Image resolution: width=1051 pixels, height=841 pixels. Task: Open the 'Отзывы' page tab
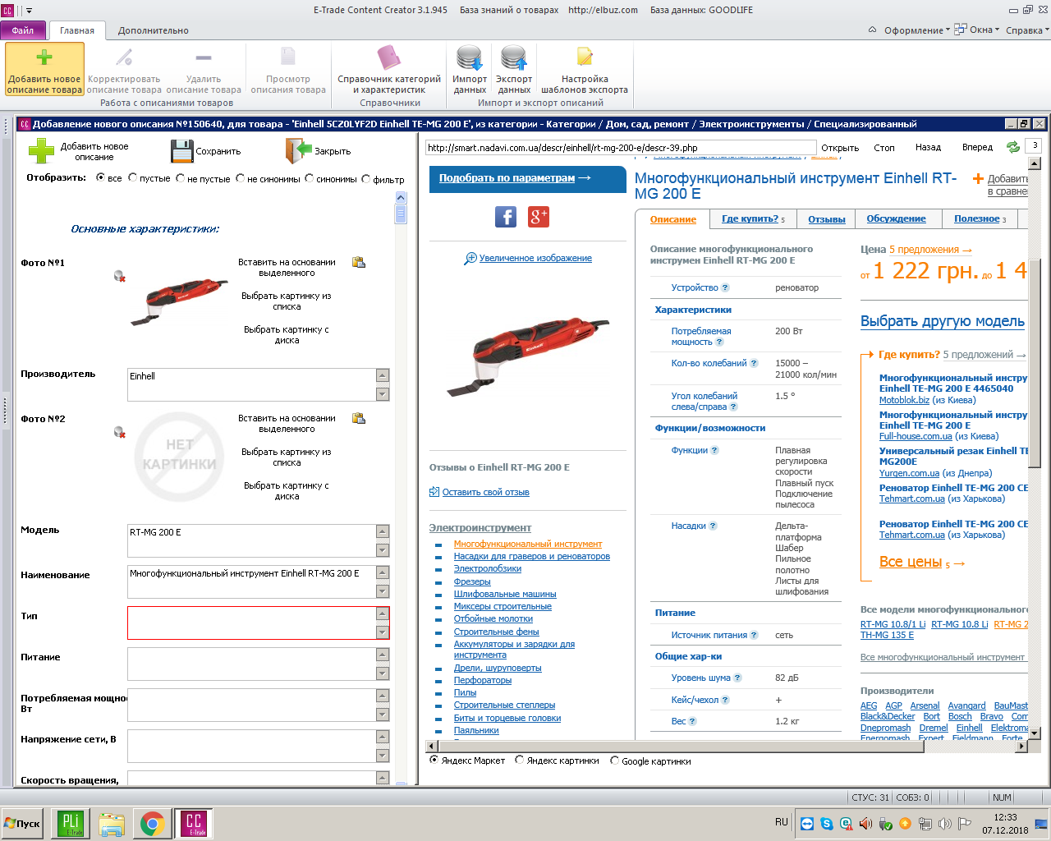point(827,219)
